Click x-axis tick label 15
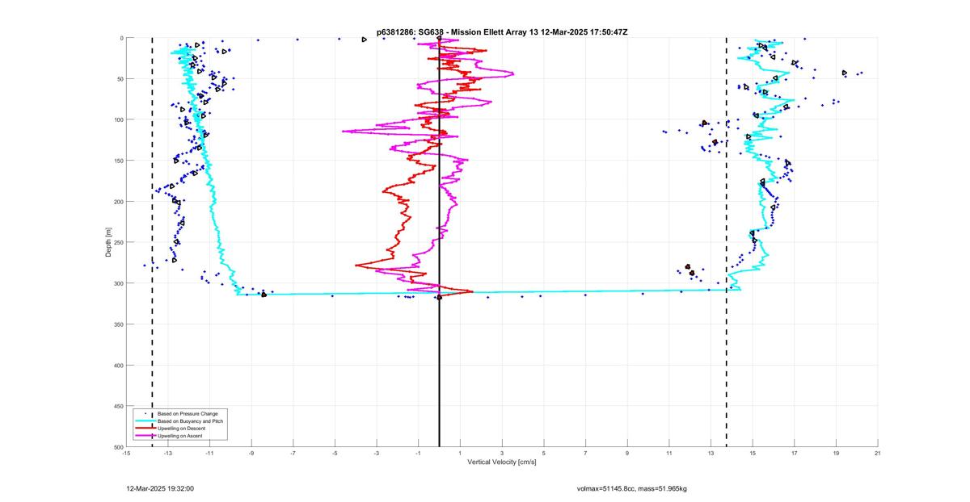 (x=753, y=453)
